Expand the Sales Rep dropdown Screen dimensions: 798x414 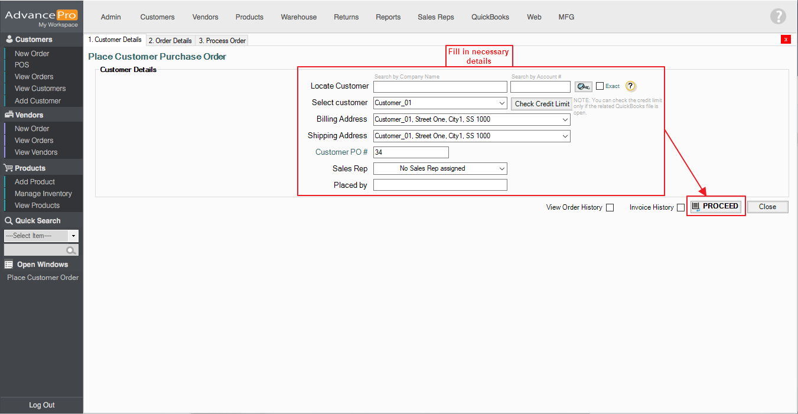tap(440, 168)
